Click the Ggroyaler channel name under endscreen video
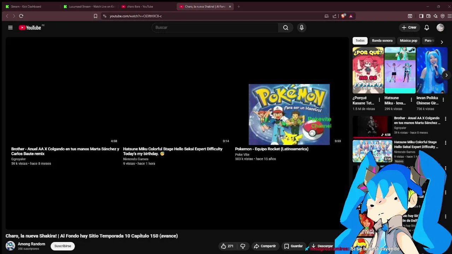Viewport: 452px width, 254px height. pos(18,159)
